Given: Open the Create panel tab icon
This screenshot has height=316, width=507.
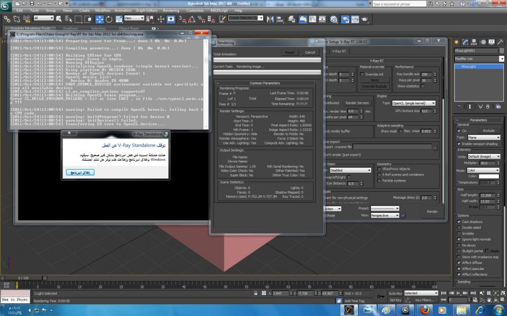Looking at the screenshot, I should tap(457, 42).
